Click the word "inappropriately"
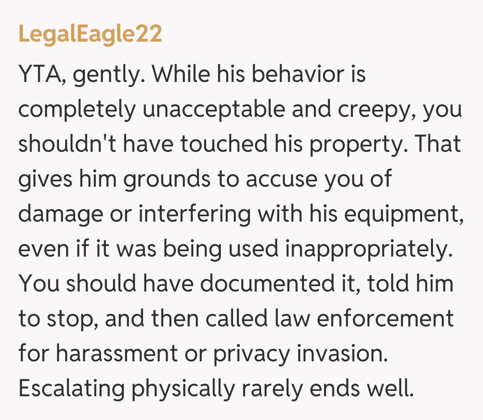483x420 pixels. pos(367,249)
